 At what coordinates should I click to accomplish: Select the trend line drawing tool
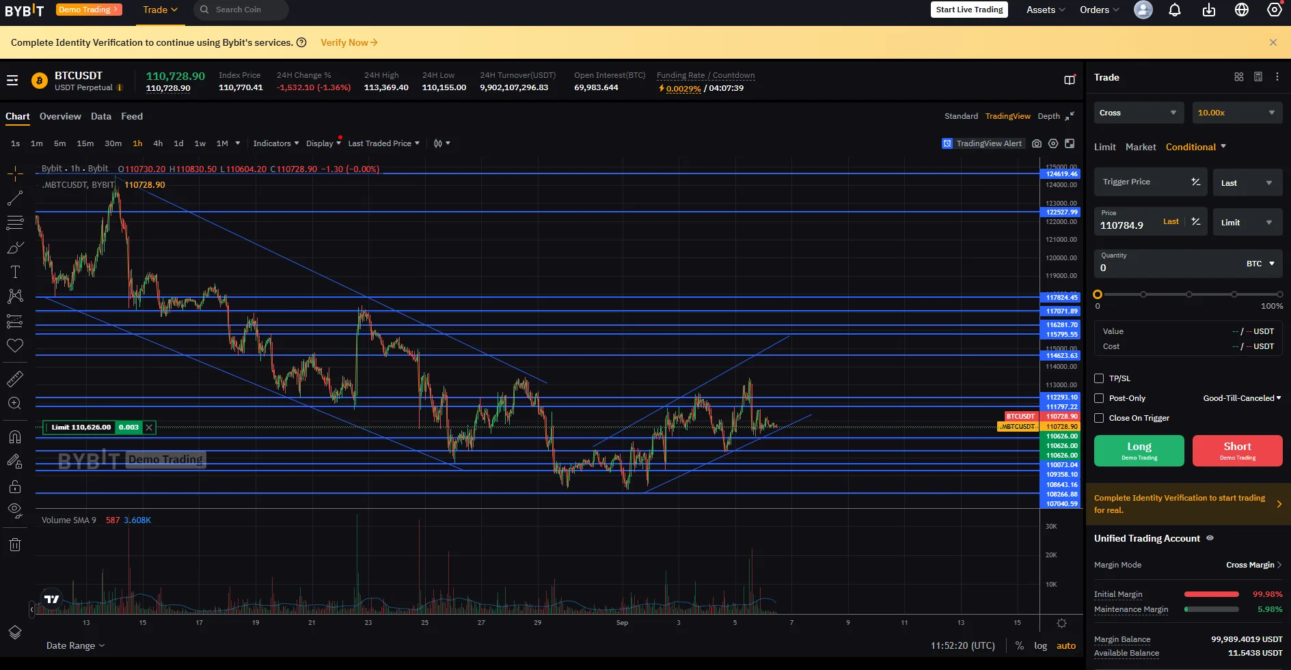pyautogui.click(x=15, y=198)
